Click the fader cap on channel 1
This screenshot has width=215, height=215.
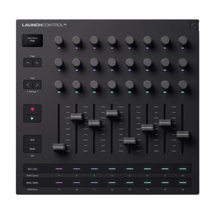point(59,147)
